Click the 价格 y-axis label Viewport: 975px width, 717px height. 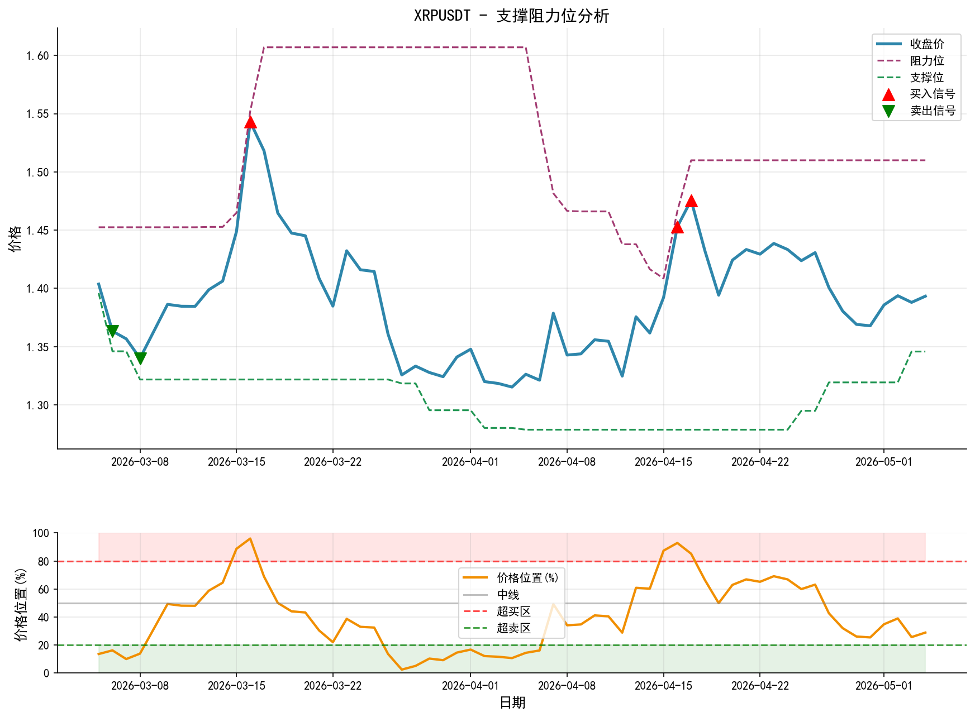(x=15, y=238)
